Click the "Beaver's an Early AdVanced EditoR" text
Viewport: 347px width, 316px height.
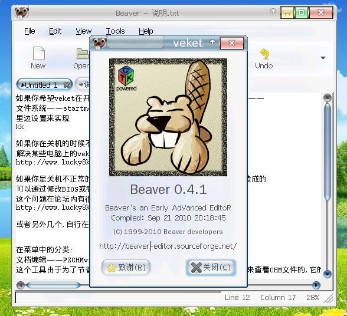pos(168,208)
